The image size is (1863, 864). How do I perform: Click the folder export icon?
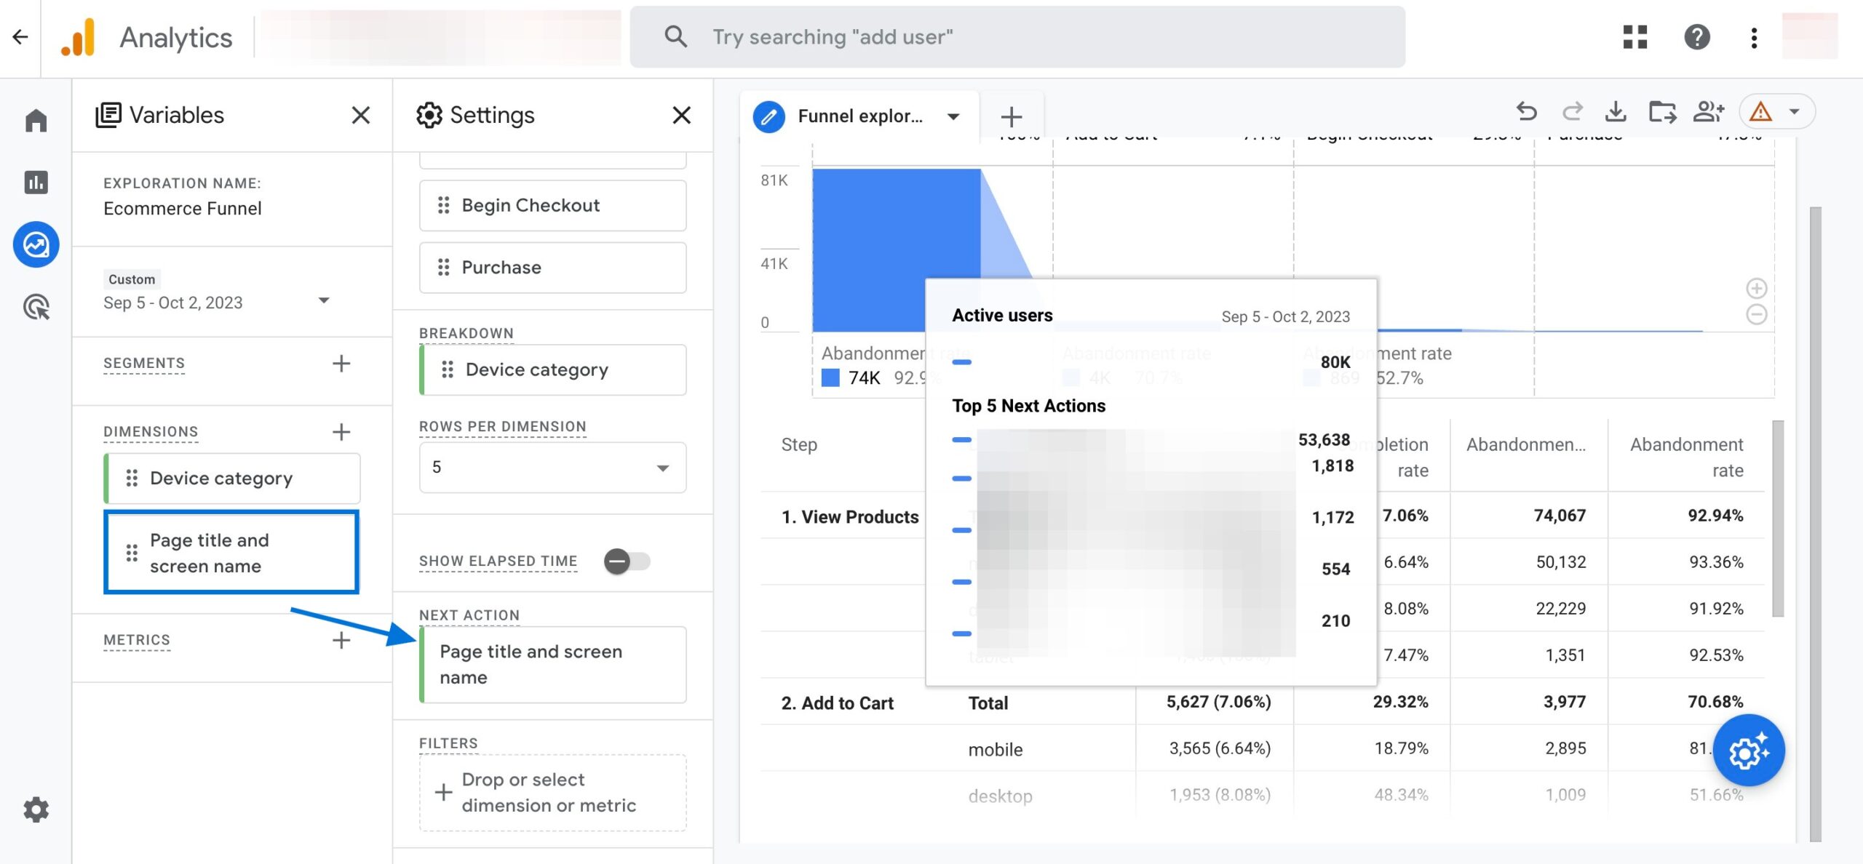coord(1662,112)
